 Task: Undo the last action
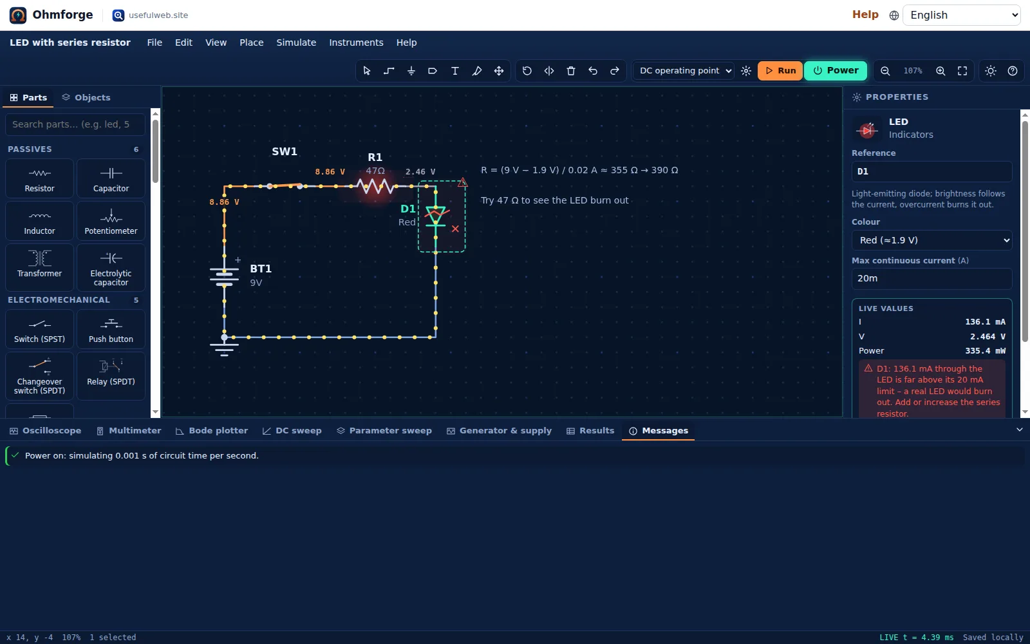click(592, 71)
